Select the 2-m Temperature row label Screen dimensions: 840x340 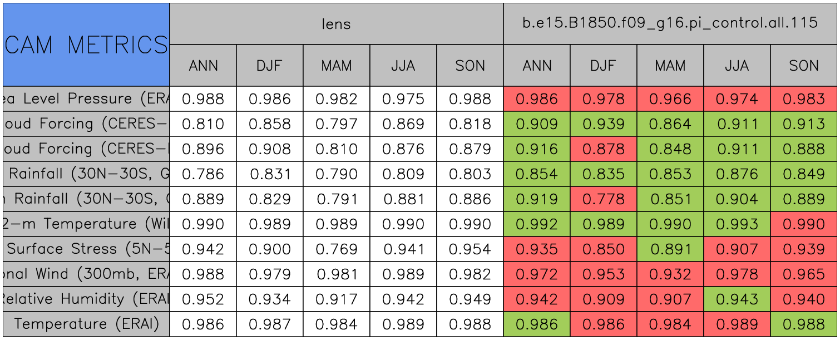coord(86,224)
